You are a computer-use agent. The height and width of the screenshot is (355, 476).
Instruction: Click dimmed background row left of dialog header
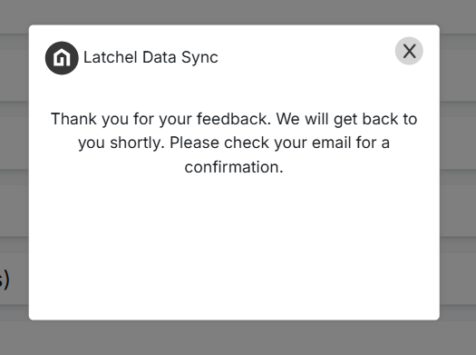(x=14, y=58)
